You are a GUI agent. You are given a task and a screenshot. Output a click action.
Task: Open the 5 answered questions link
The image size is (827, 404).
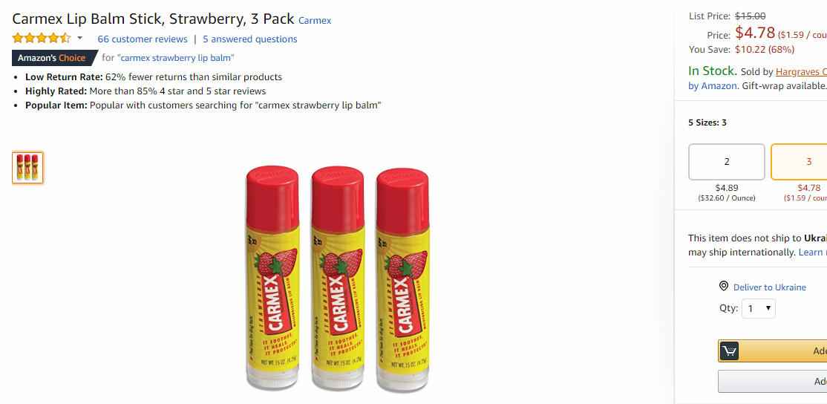(250, 39)
